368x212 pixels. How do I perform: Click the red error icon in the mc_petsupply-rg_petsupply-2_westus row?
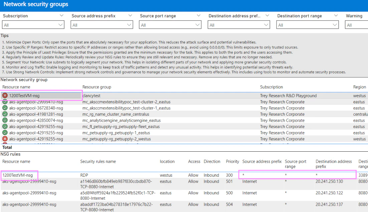[x=5, y=139]
